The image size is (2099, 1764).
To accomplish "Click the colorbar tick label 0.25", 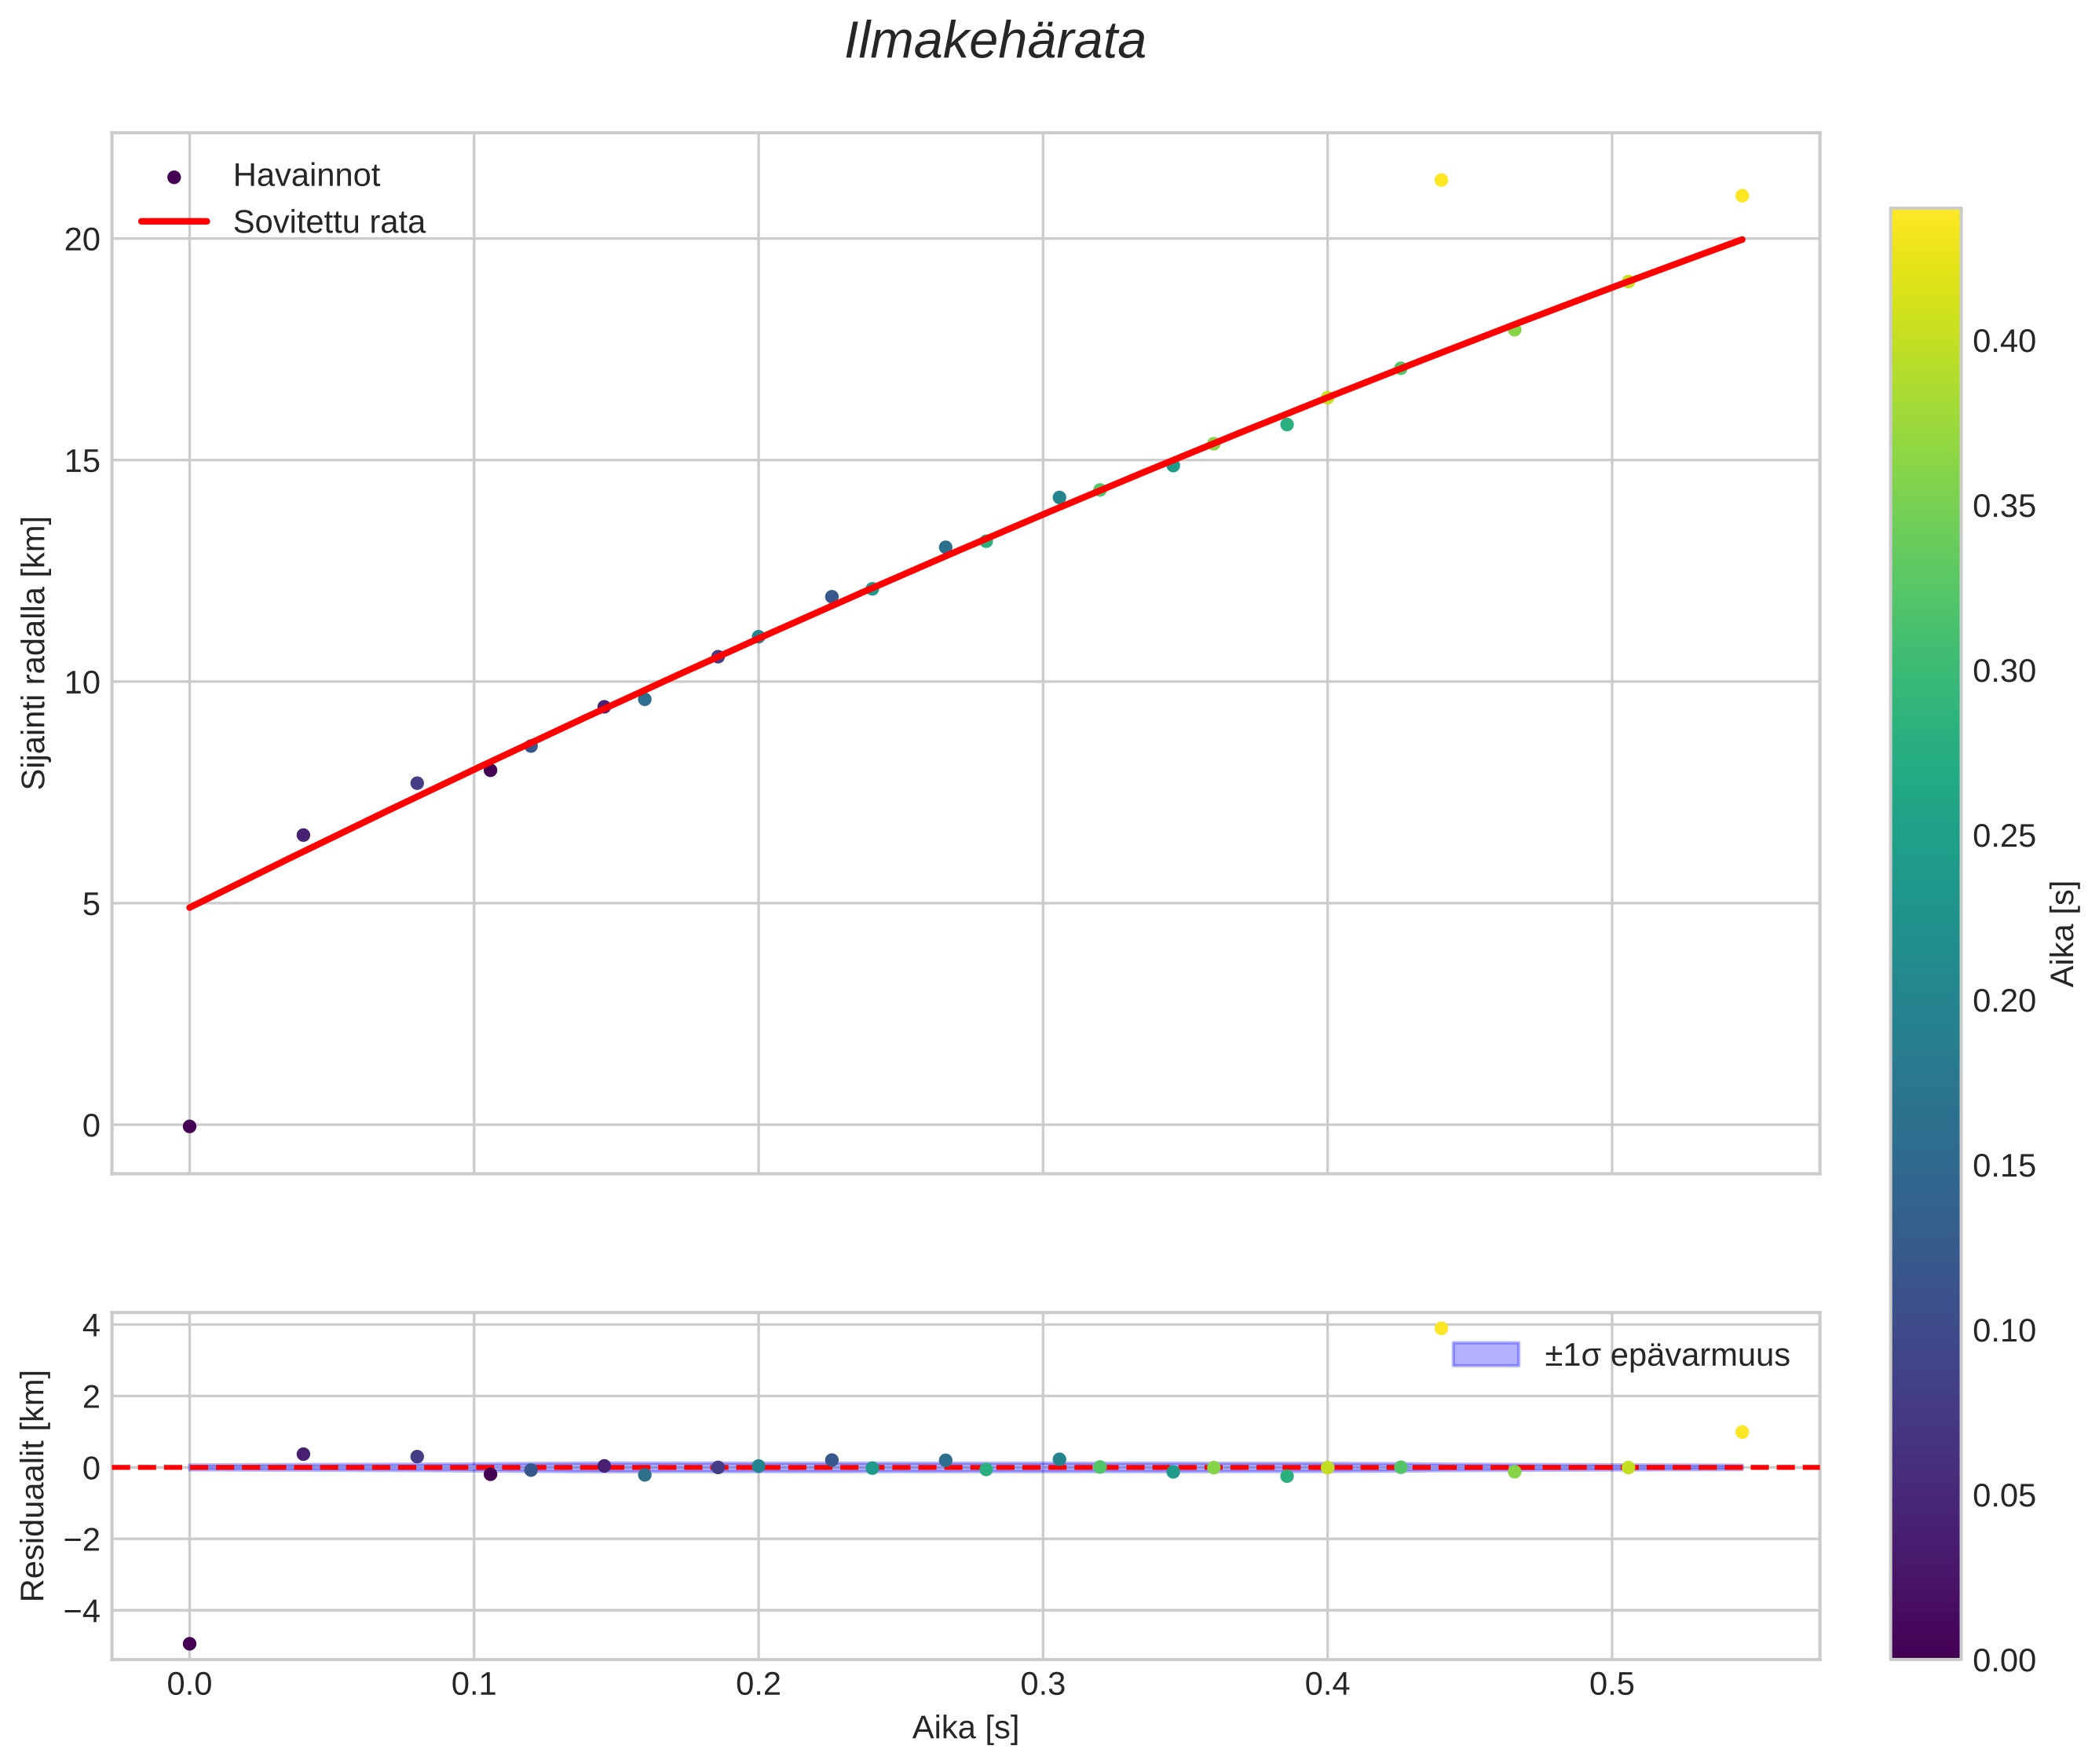I will pos(2003,836).
